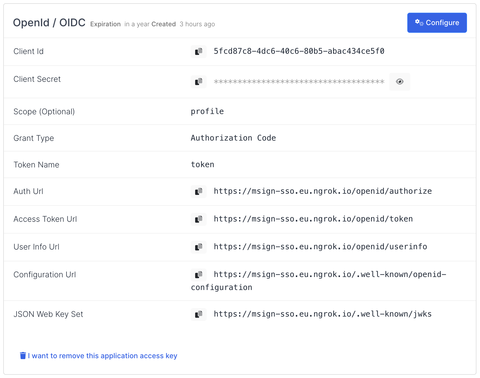Viewport: 480px width, 378px height.
Task: Copy the masked Client Secret value
Action: [198, 82]
